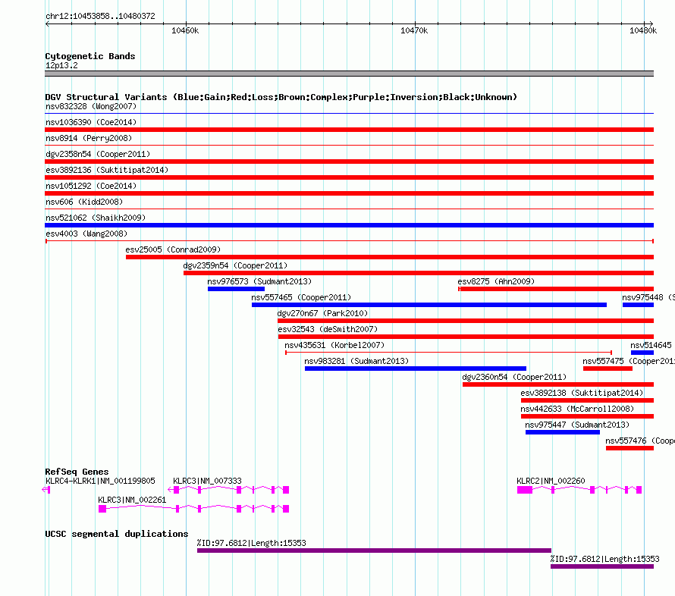Open the dgv270n67 (Park2010) label
Screen dimensions: 675x596
(x=322, y=313)
